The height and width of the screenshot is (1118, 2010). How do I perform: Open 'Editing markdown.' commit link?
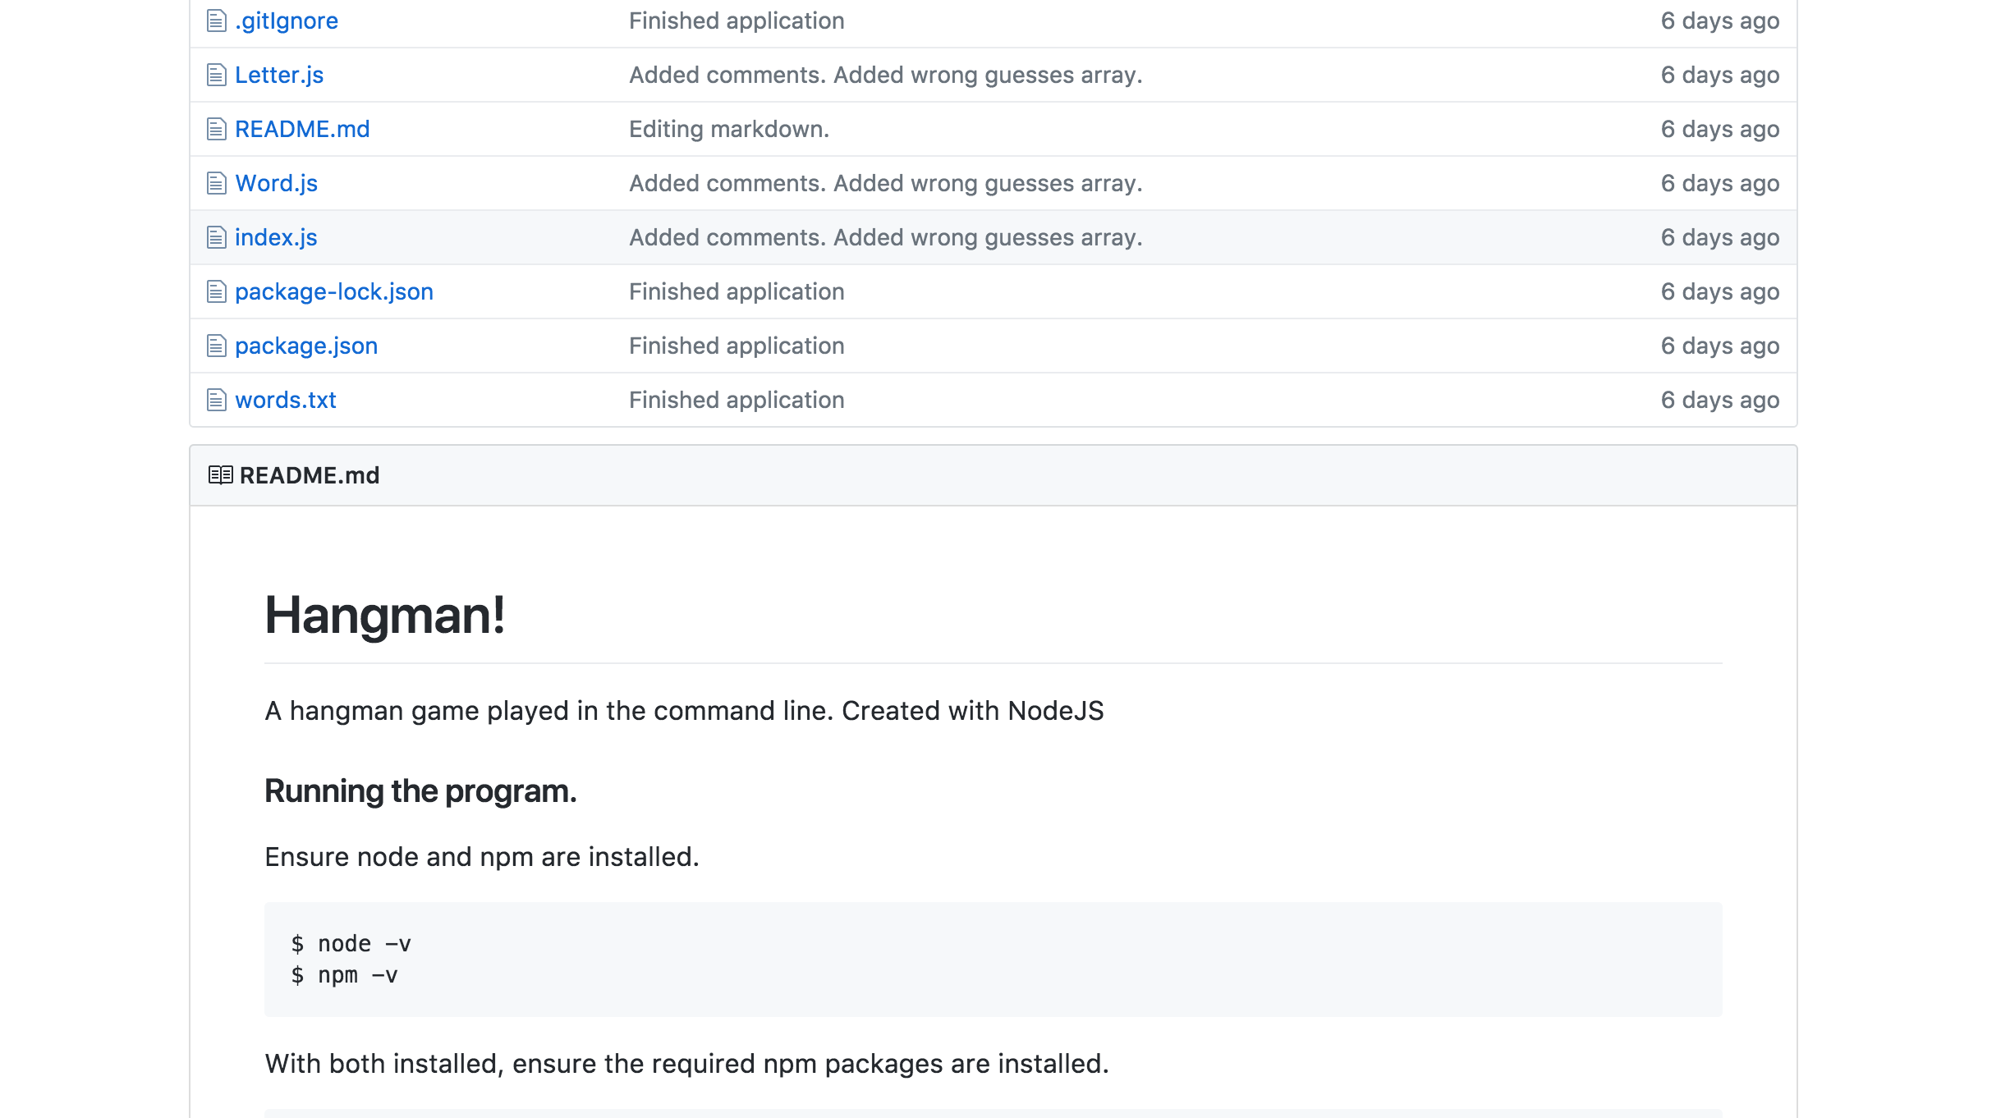point(729,129)
